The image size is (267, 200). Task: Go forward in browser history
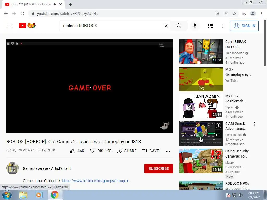click(14, 14)
